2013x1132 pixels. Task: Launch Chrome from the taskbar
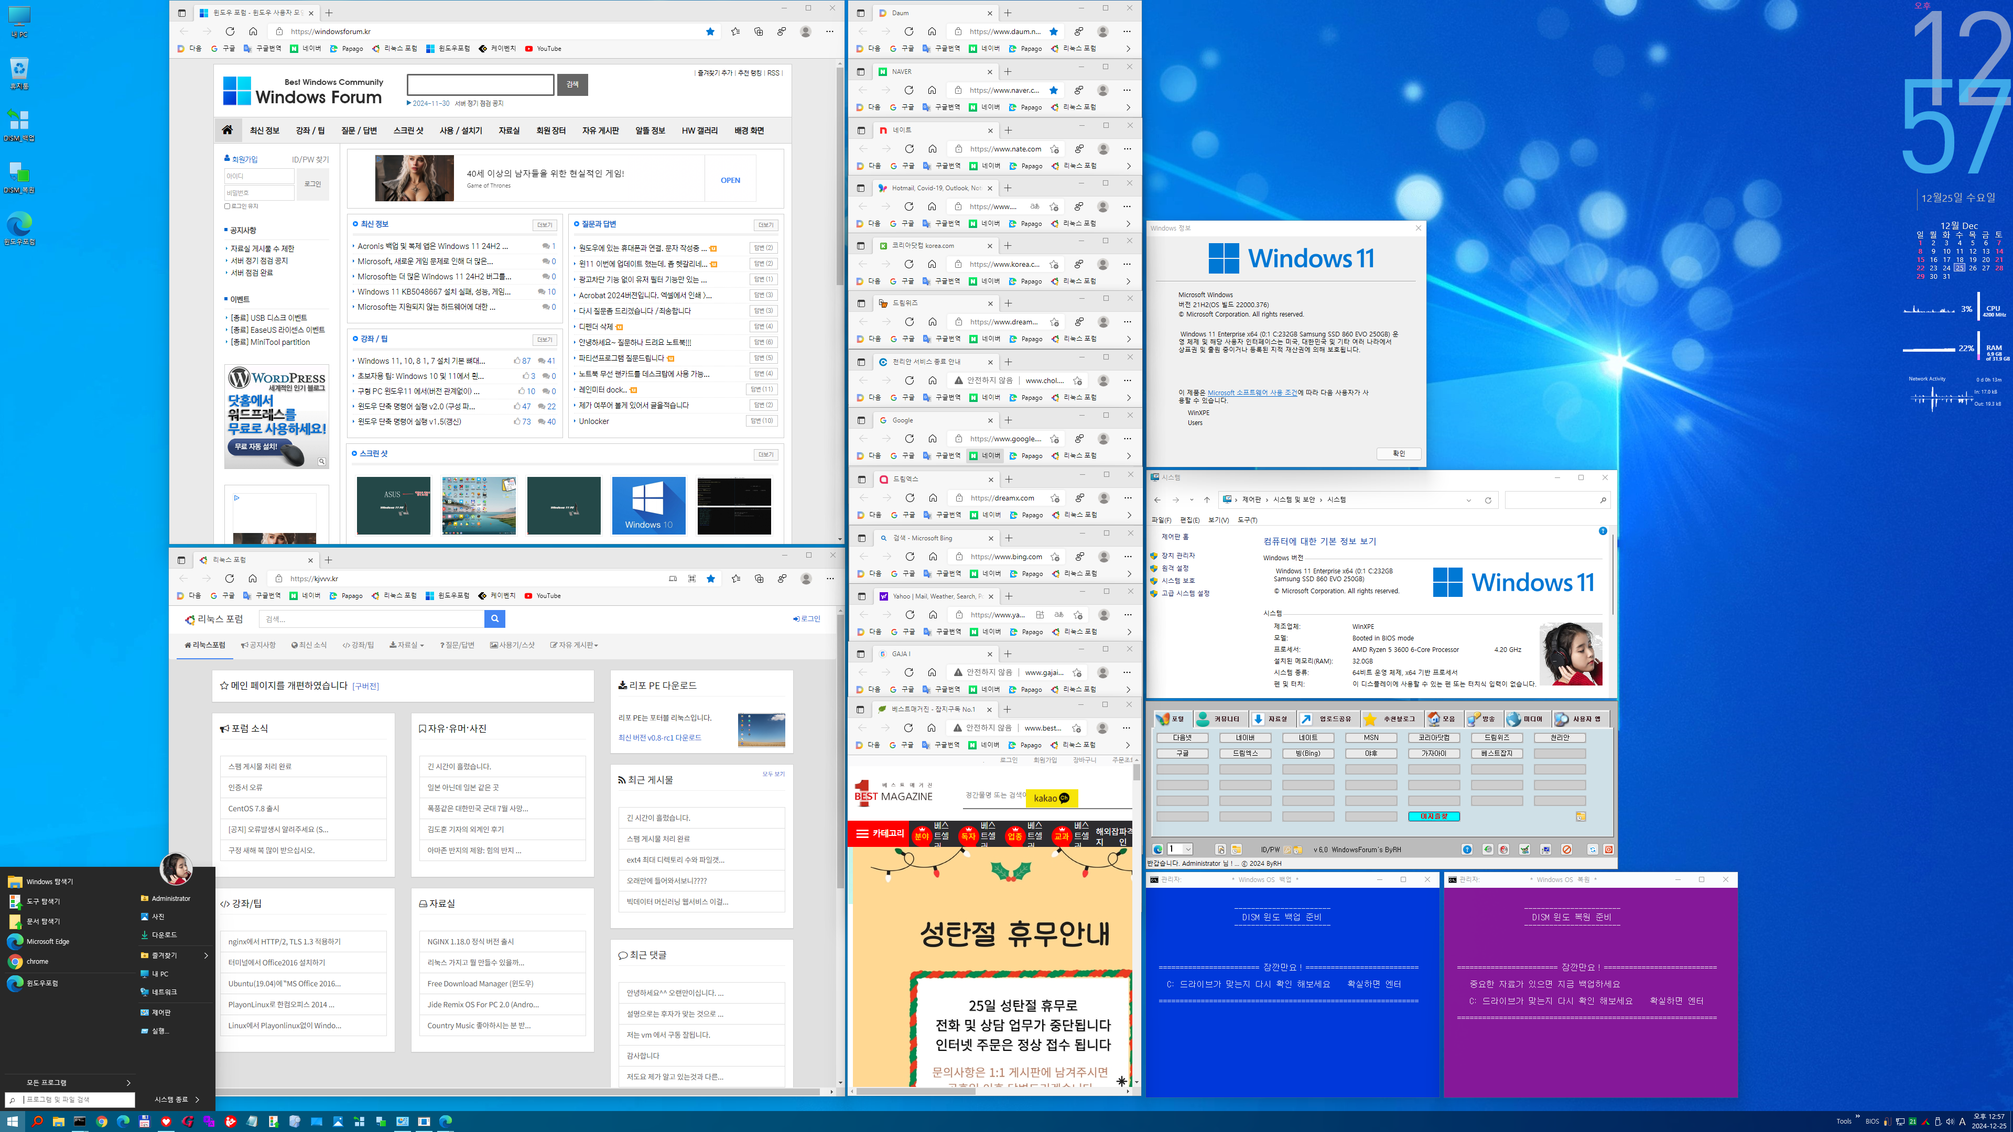pyautogui.click(x=102, y=1121)
